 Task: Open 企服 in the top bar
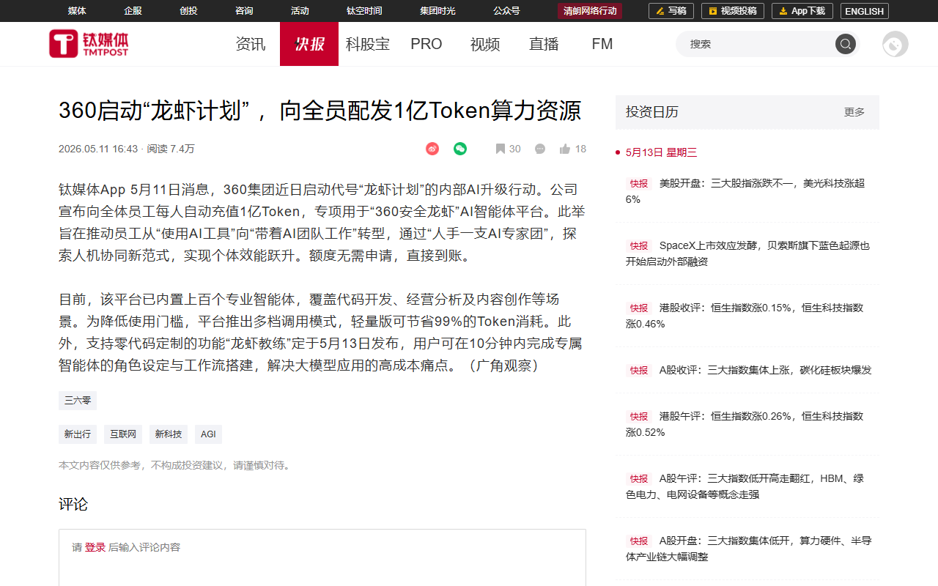point(133,11)
